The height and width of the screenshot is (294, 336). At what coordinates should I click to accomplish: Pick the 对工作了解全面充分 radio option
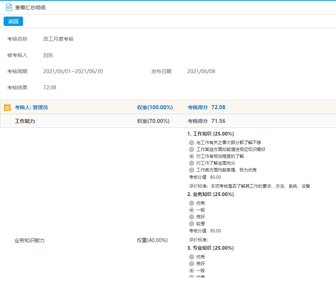(192, 163)
